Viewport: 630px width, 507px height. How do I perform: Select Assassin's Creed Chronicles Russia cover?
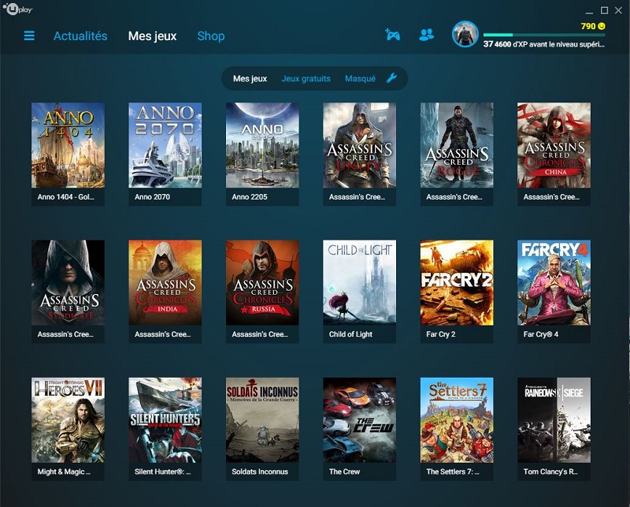[x=262, y=283]
